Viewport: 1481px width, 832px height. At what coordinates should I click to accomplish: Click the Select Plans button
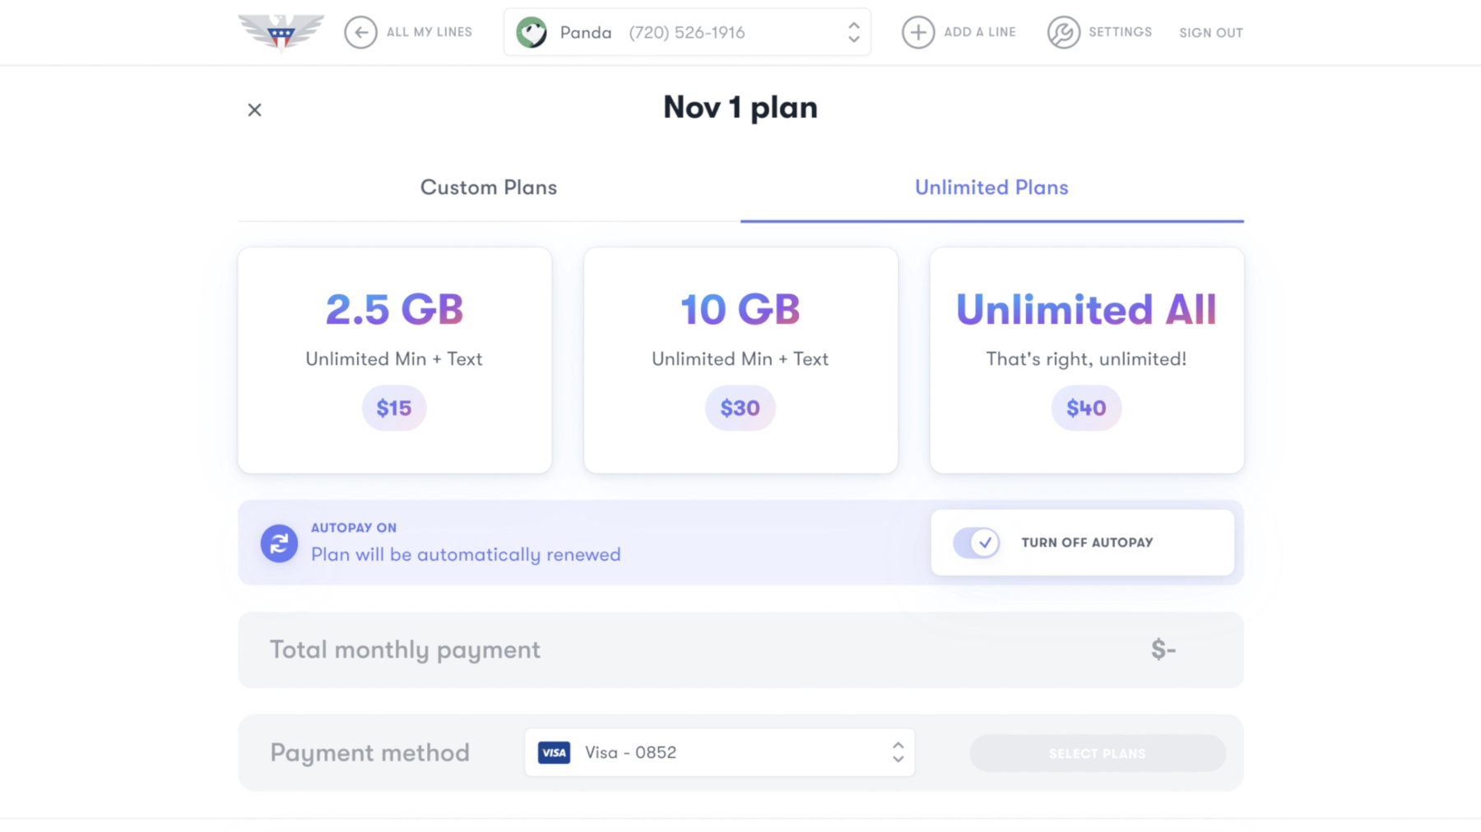point(1097,752)
